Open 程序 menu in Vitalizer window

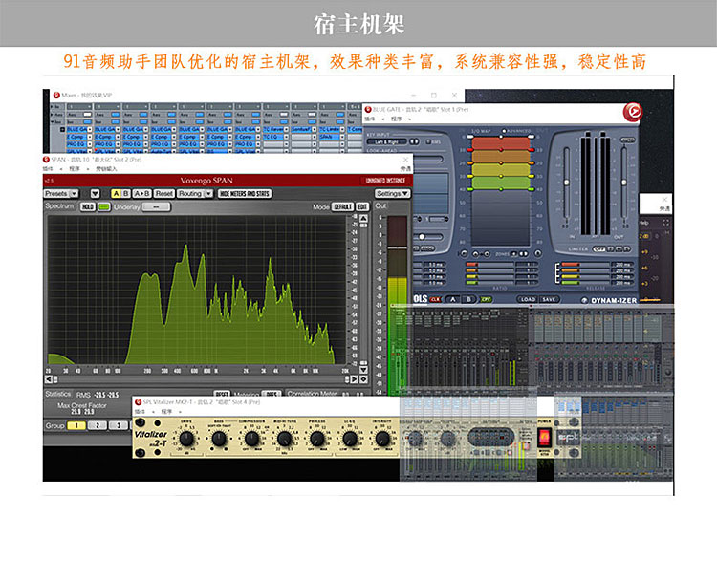tap(166, 412)
